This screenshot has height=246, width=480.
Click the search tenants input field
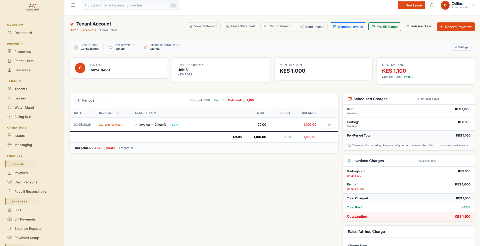131,5
